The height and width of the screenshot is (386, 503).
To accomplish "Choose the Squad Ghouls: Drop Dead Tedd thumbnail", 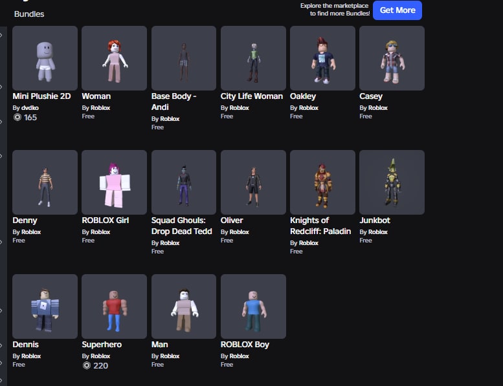I will point(184,182).
